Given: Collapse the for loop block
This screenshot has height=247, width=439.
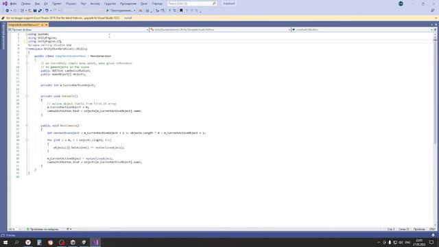Looking at the screenshot, I should (x=27, y=140).
